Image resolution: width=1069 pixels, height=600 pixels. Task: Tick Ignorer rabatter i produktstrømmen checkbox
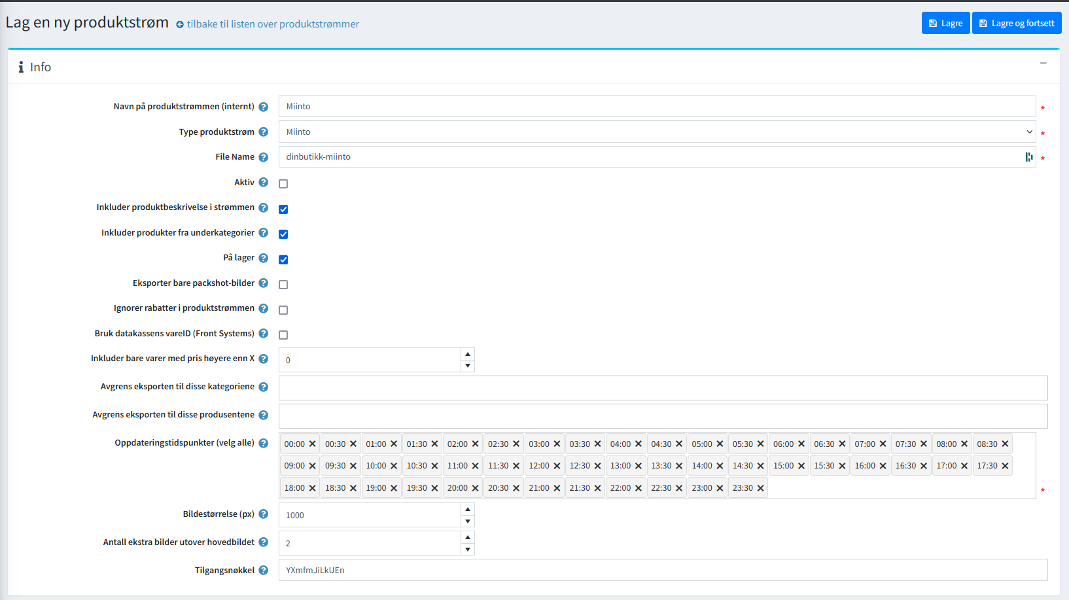coord(283,310)
